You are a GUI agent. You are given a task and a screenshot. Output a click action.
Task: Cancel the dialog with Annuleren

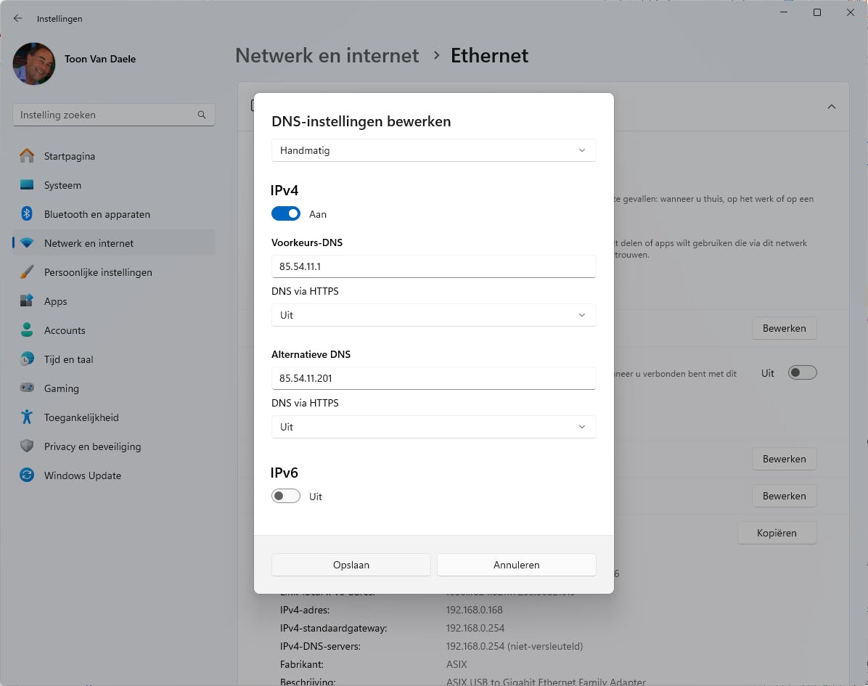click(516, 564)
